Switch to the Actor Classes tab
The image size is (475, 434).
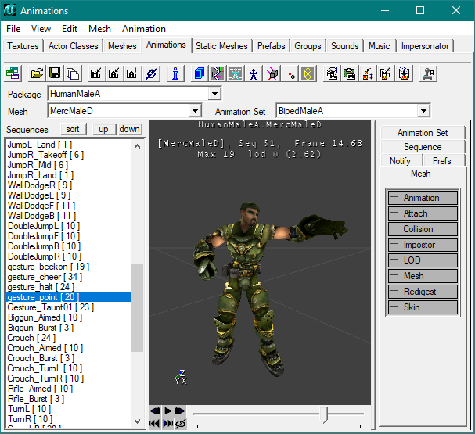74,46
